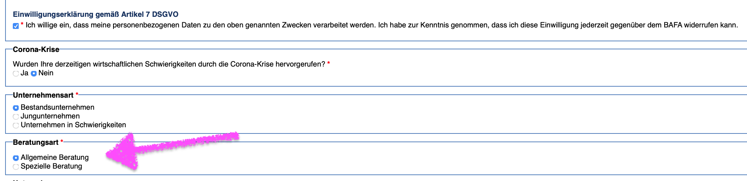Screen dimensions: 747x181
Task: Click the 'Einwilligungserklärung gemäß Artikel 7 DSGVO' heading
Action: (x=96, y=14)
